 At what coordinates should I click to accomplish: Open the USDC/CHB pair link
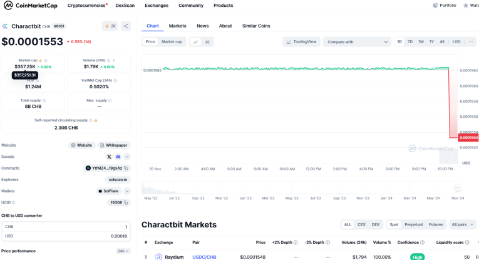tap(204, 257)
